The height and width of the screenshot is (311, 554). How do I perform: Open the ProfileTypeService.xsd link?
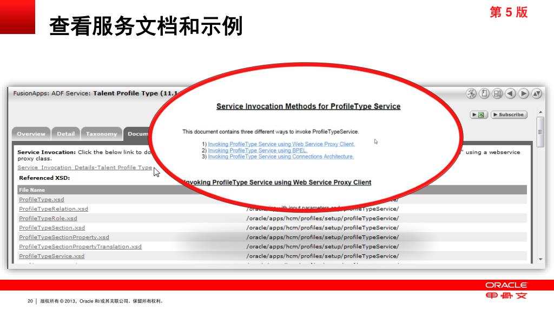pos(51,256)
